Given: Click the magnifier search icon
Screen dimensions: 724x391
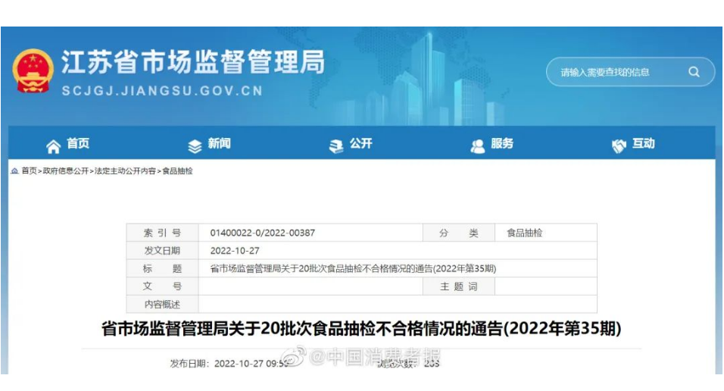Looking at the screenshot, I should pyautogui.click(x=694, y=72).
